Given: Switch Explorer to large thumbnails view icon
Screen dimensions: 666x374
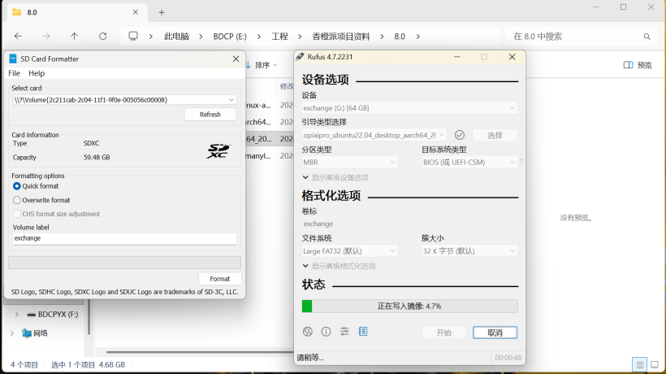Looking at the screenshot, I should tap(655, 364).
